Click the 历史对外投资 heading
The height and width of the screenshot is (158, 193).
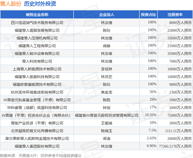pyautogui.click(x=40, y=4)
